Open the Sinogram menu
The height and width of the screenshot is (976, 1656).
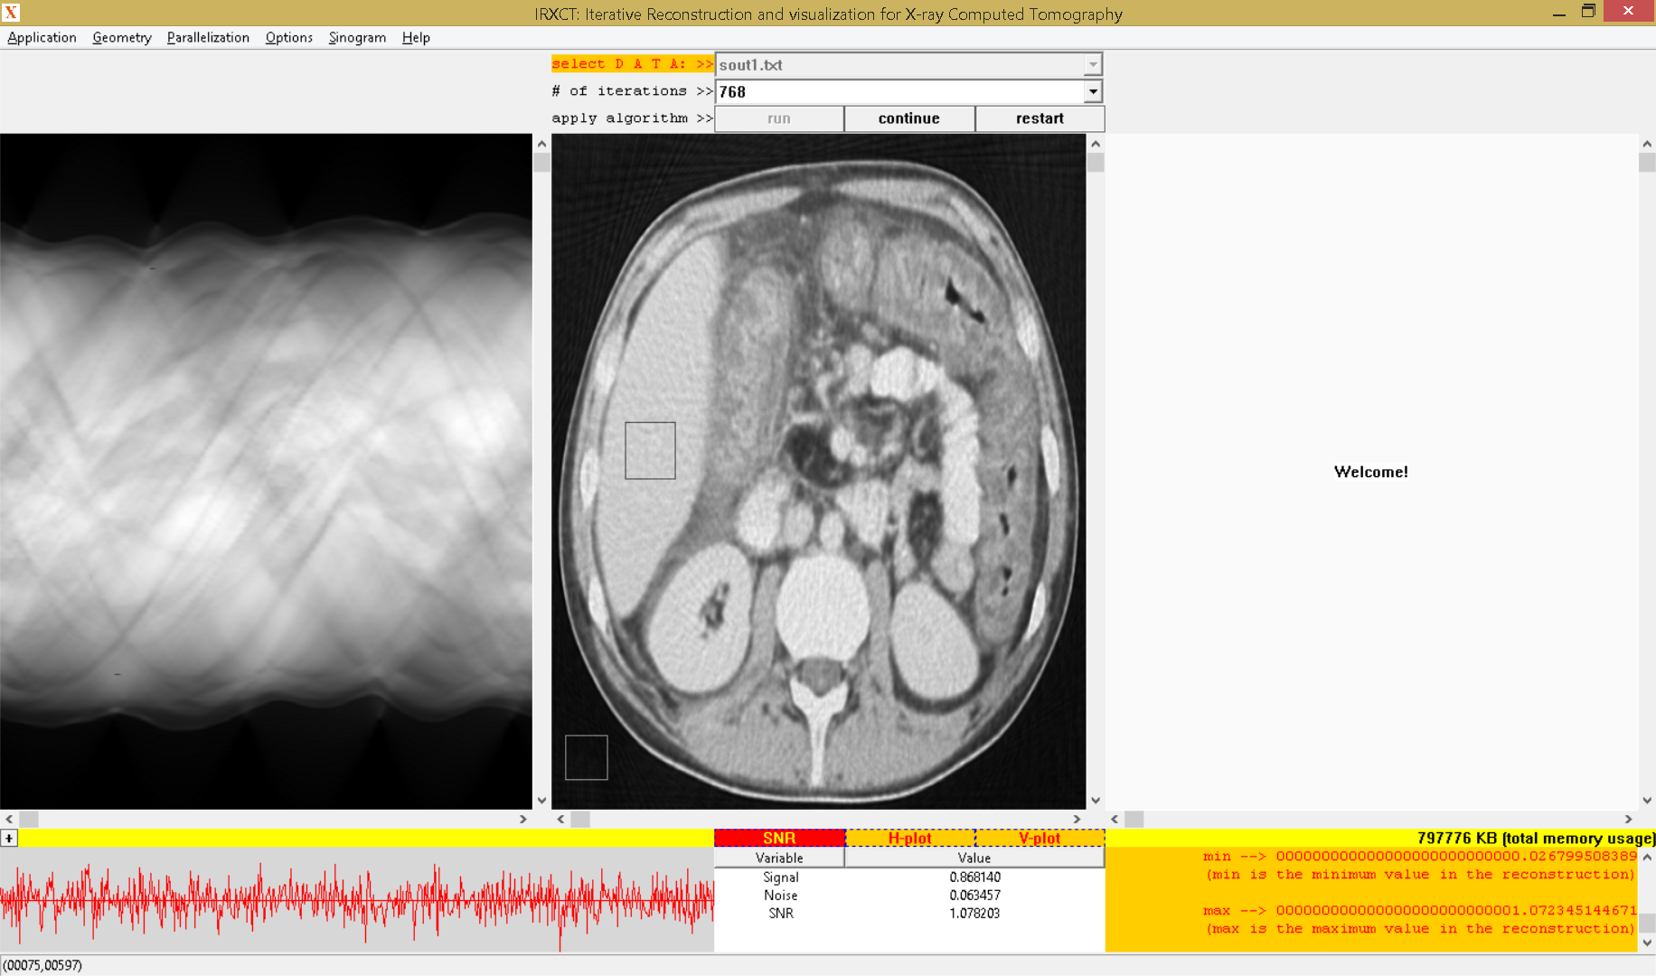click(x=357, y=37)
